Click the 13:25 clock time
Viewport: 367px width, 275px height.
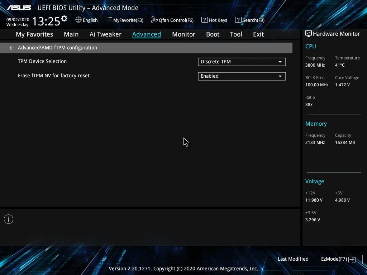tap(46, 21)
